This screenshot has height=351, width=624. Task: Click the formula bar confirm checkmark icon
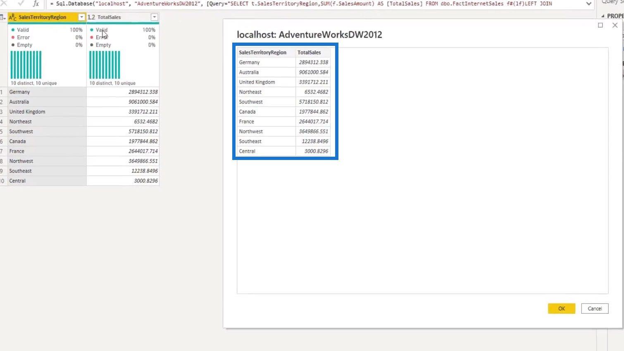21,3
